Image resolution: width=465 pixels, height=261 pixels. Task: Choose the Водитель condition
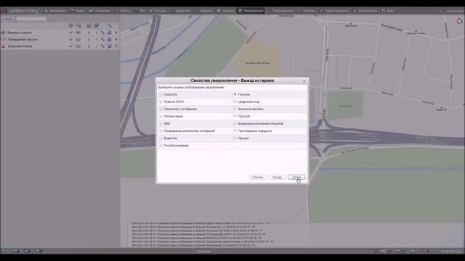tap(161, 138)
